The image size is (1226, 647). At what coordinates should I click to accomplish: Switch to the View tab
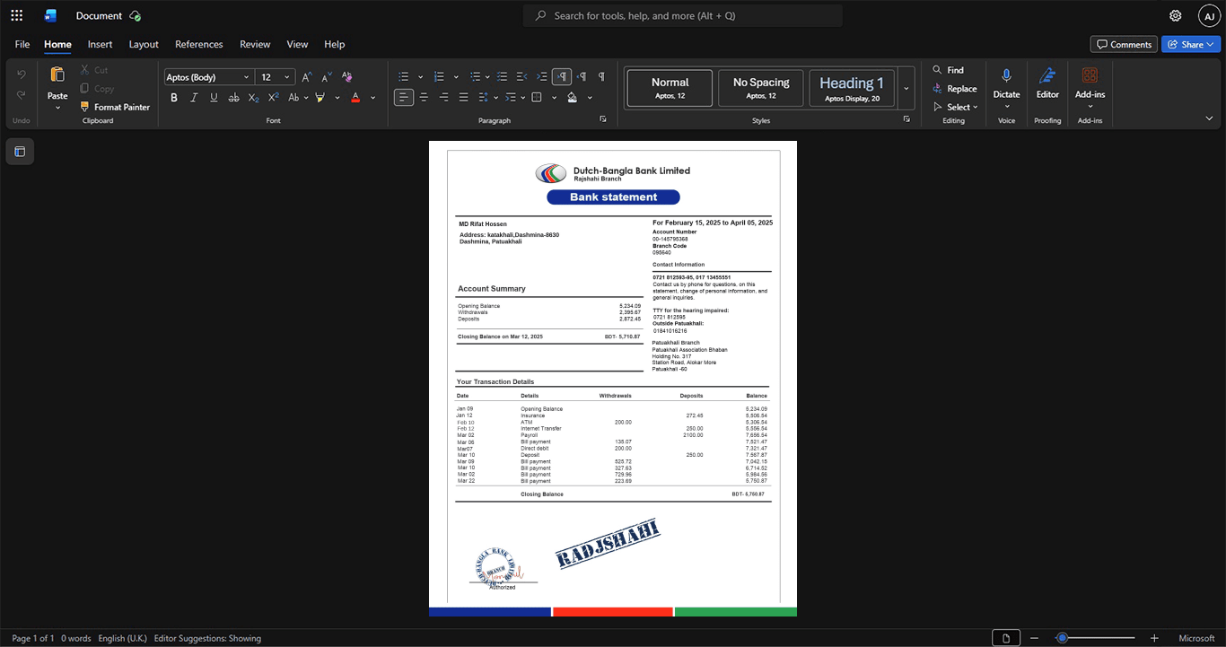click(297, 44)
